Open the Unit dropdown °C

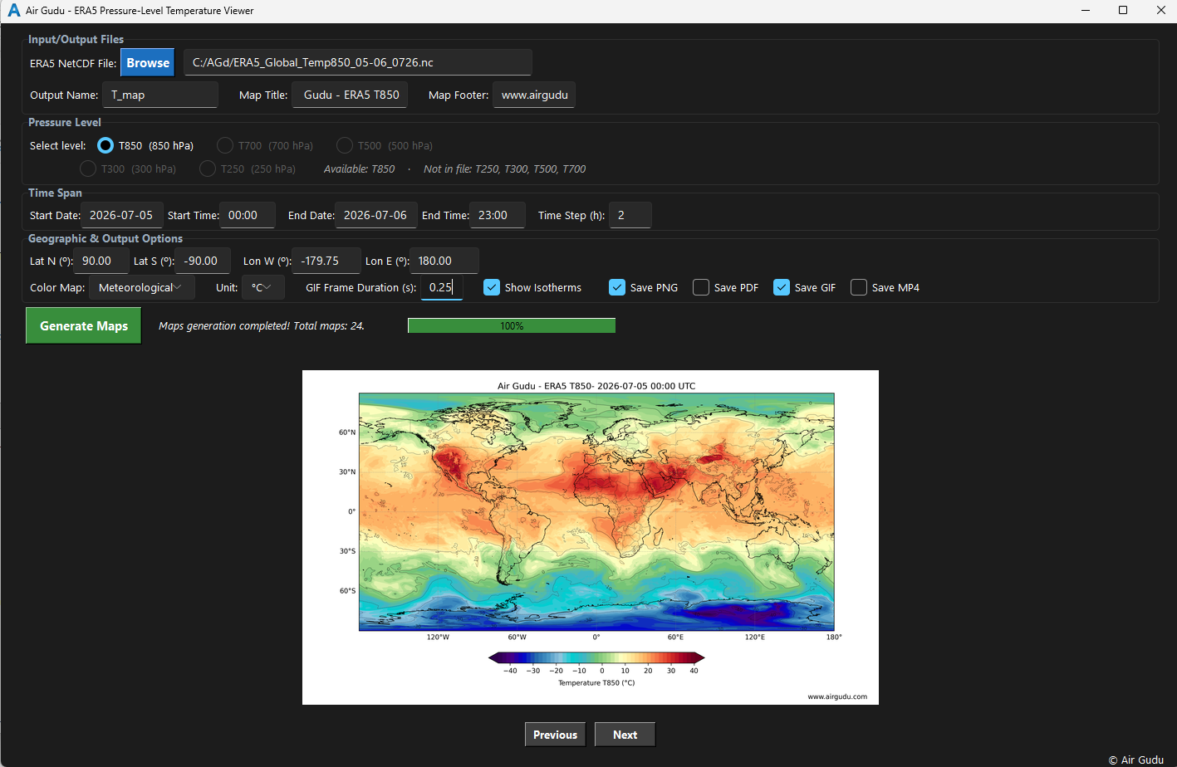[263, 287]
